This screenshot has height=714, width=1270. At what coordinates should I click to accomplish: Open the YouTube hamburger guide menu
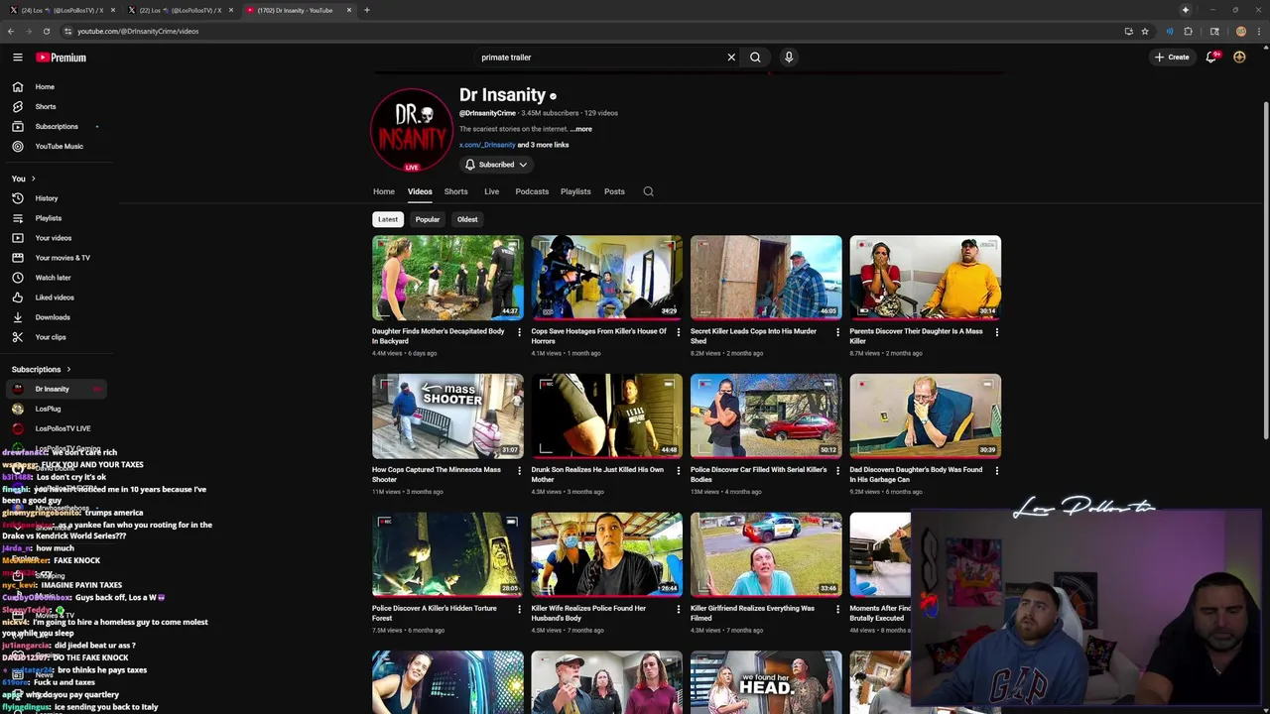click(x=18, y=58)
